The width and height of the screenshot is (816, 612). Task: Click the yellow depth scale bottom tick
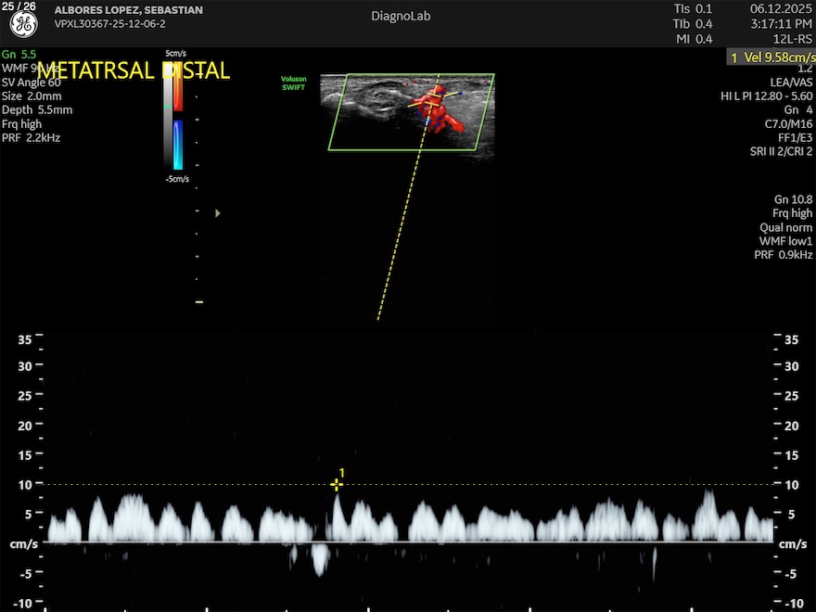(x=198, y=302)
